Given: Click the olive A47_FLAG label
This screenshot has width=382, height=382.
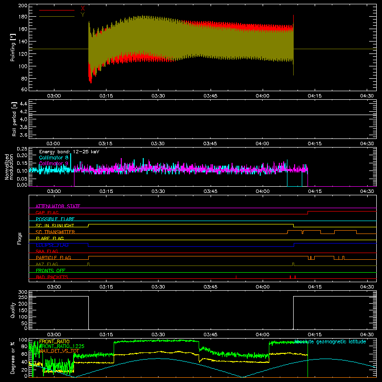Looking at the screenshot, I should [47, 264].
